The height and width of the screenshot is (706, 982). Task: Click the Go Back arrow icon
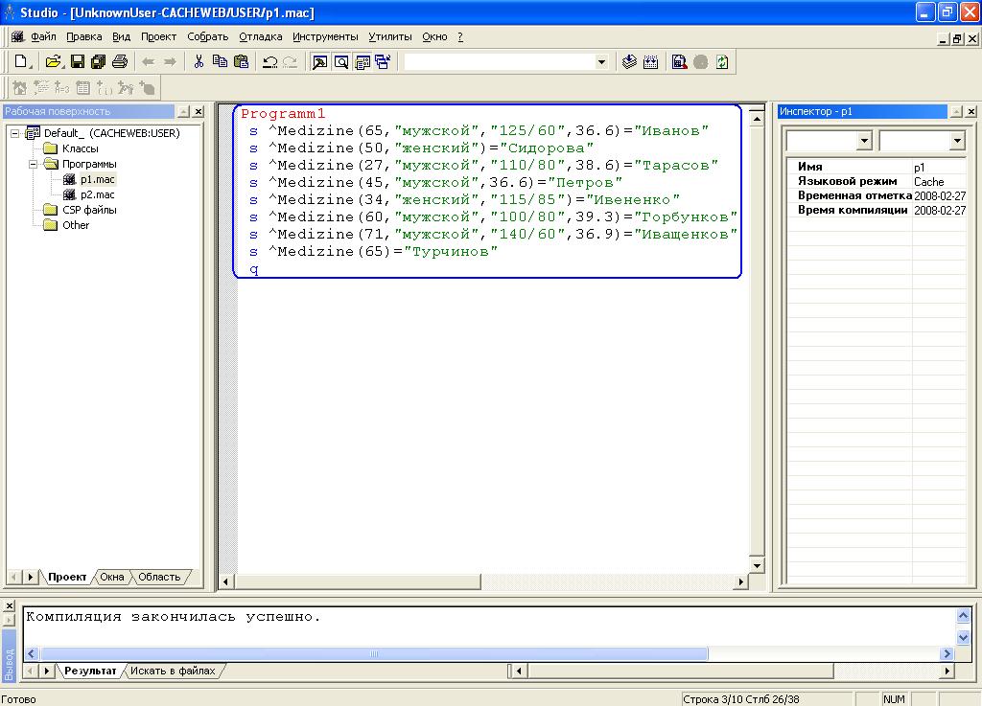point(149,62)
